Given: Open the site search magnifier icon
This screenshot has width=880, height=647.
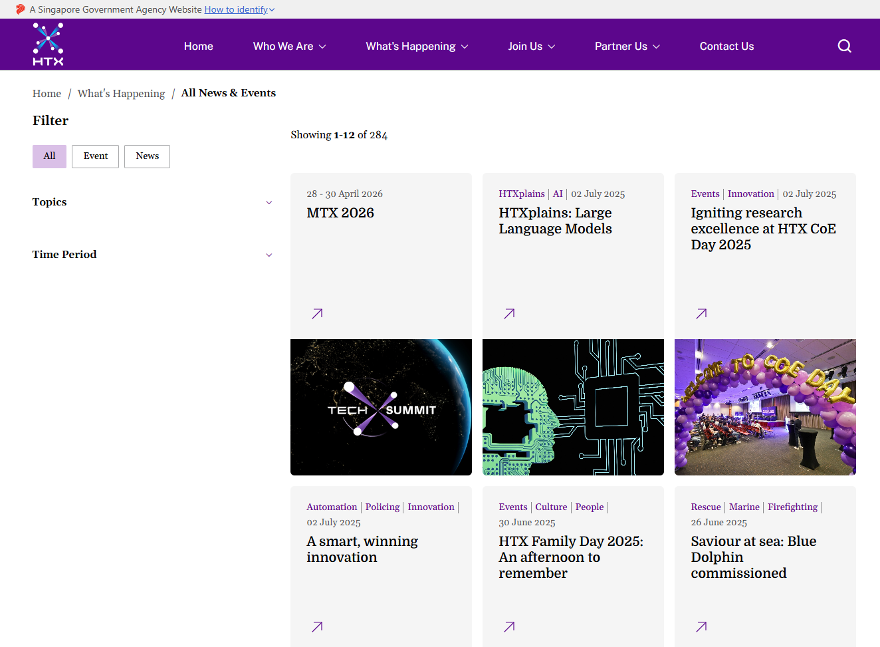Looking at the screenshot, I should (x=844, y=46).
